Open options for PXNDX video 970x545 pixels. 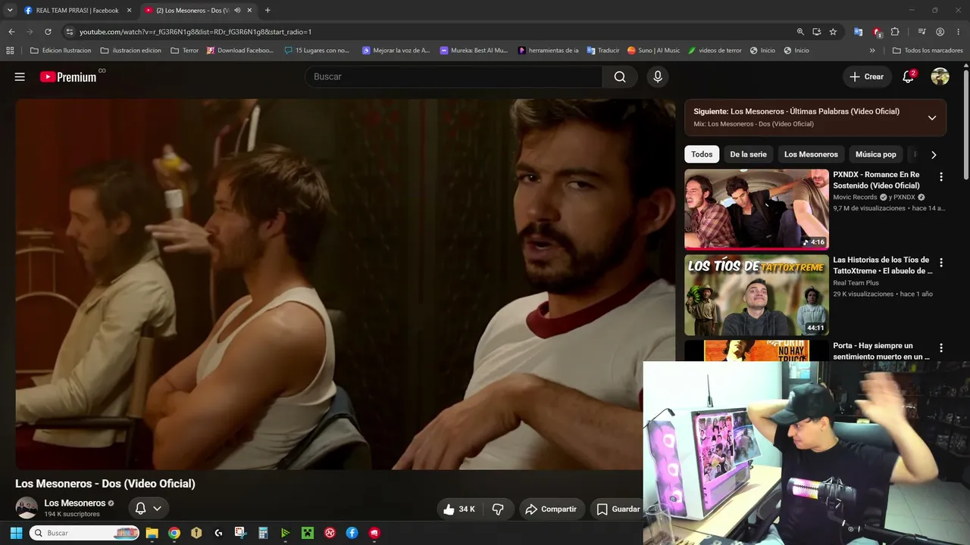coord(941,177)
